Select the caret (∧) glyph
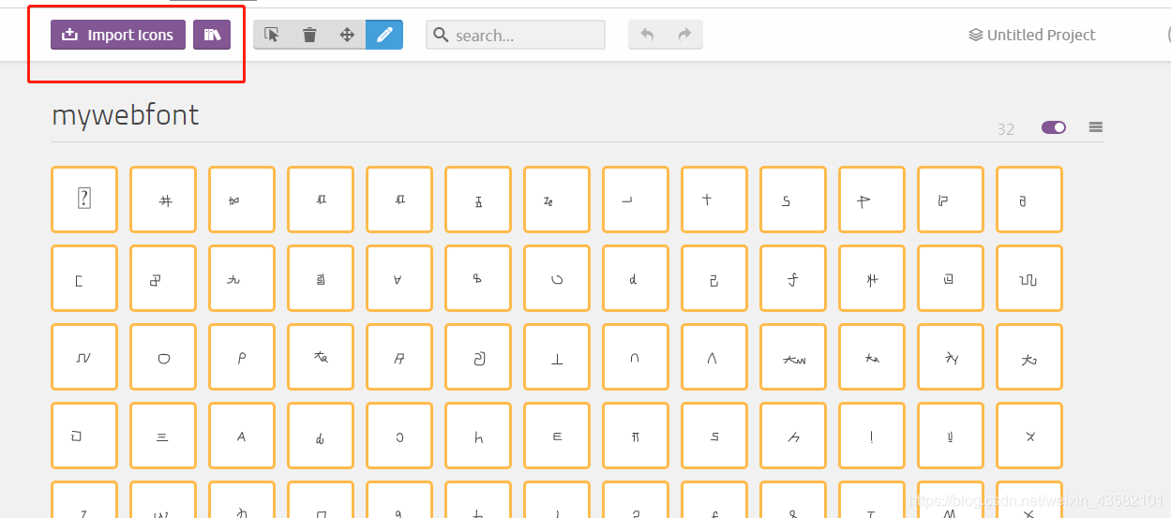The height and width of the screenshot is (518, 1171). (714, 357)
